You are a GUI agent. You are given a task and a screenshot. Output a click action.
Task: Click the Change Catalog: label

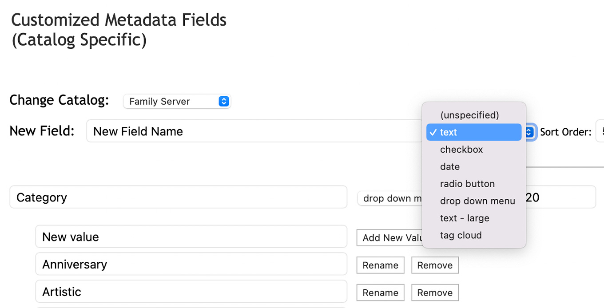coord(59,100)
